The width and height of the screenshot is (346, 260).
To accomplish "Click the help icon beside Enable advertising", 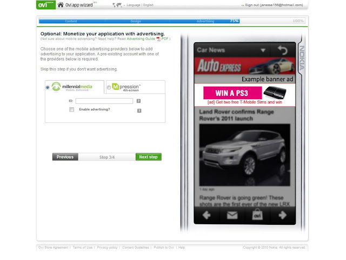I will coord(139,110).
